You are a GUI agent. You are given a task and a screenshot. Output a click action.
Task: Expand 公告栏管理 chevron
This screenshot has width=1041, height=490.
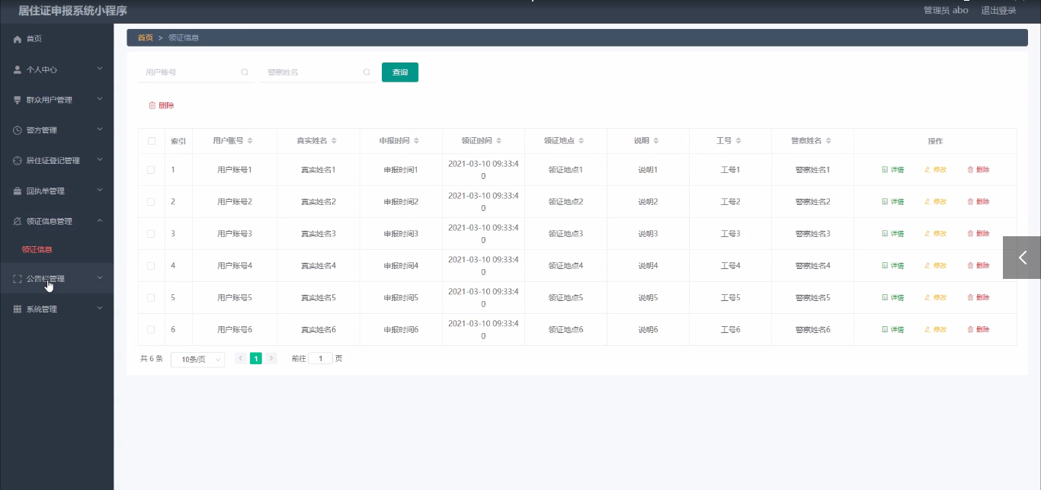pyautogui.click(x=100, y=278)
